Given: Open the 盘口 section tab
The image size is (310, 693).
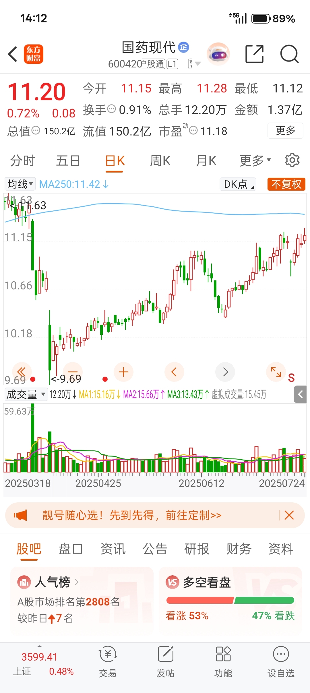Looking at the screenshot, I should pos(71,549).
